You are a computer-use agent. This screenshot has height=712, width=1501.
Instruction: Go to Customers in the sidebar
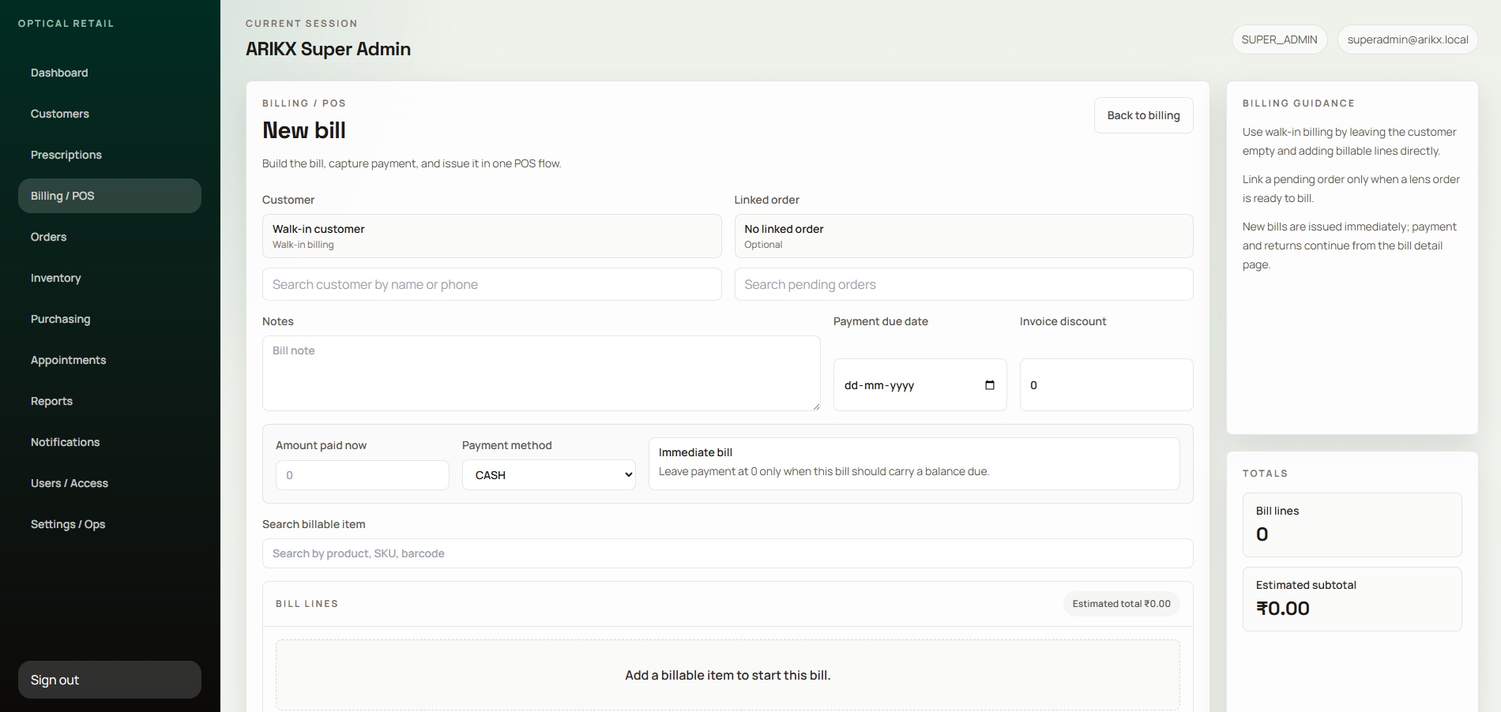click(x=60, y=114)
